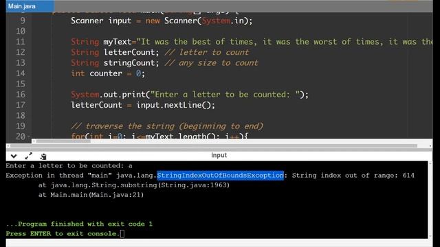
Task: Click 'Enter a letter to be counted: a' console line
Action: [69, 165]
